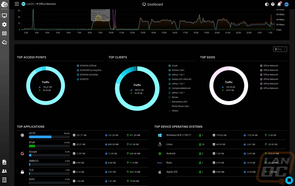This screenshot has width=295, height=186.
Task: Open the hamburger navigation menu
Action: tap(17, 4)
